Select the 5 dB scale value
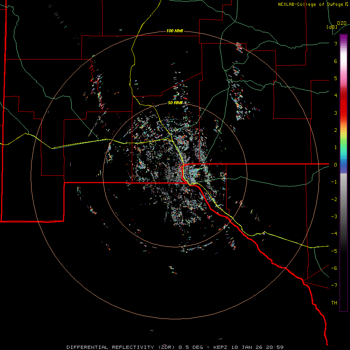This screenshot has width=350, height=350. (336, 78)
